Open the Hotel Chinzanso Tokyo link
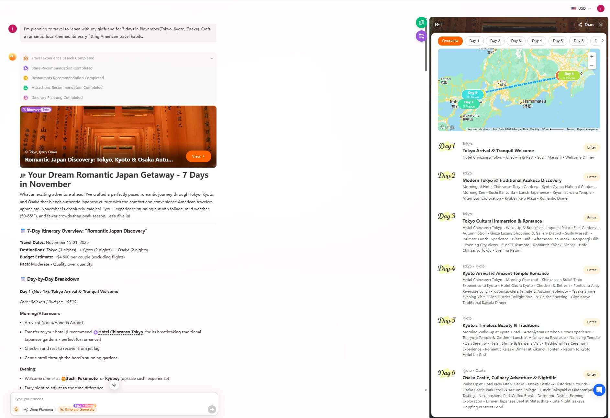This screenshot has height=418, width=610. pos(120,332)
